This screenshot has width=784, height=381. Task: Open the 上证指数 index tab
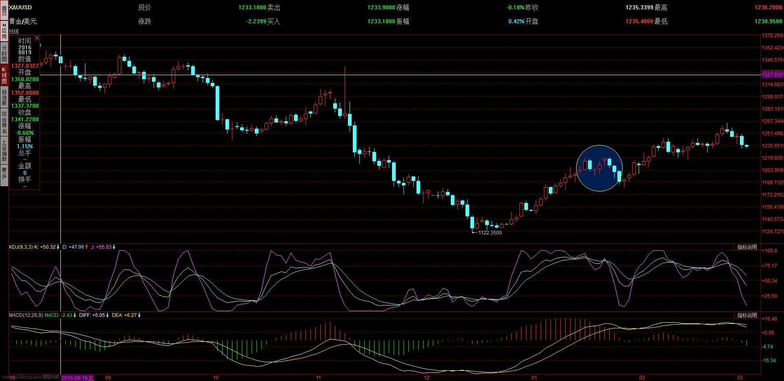(4, 150)
